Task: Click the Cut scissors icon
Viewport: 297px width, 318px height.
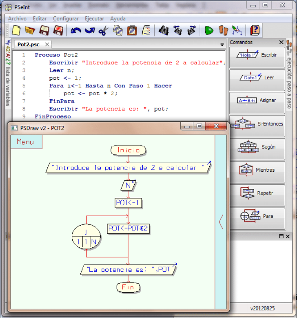Action: [104, 31]
